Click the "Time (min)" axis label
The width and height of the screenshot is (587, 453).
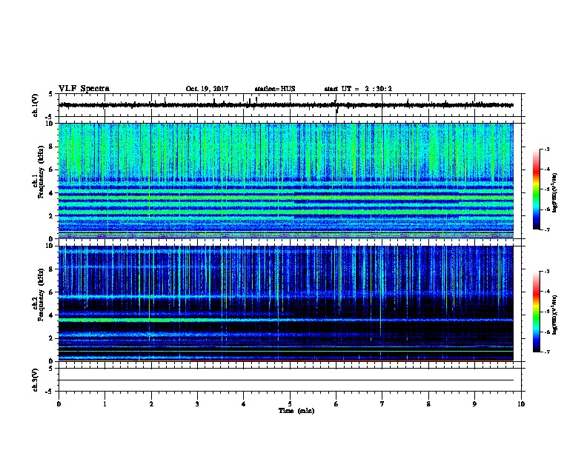[296, 410]
